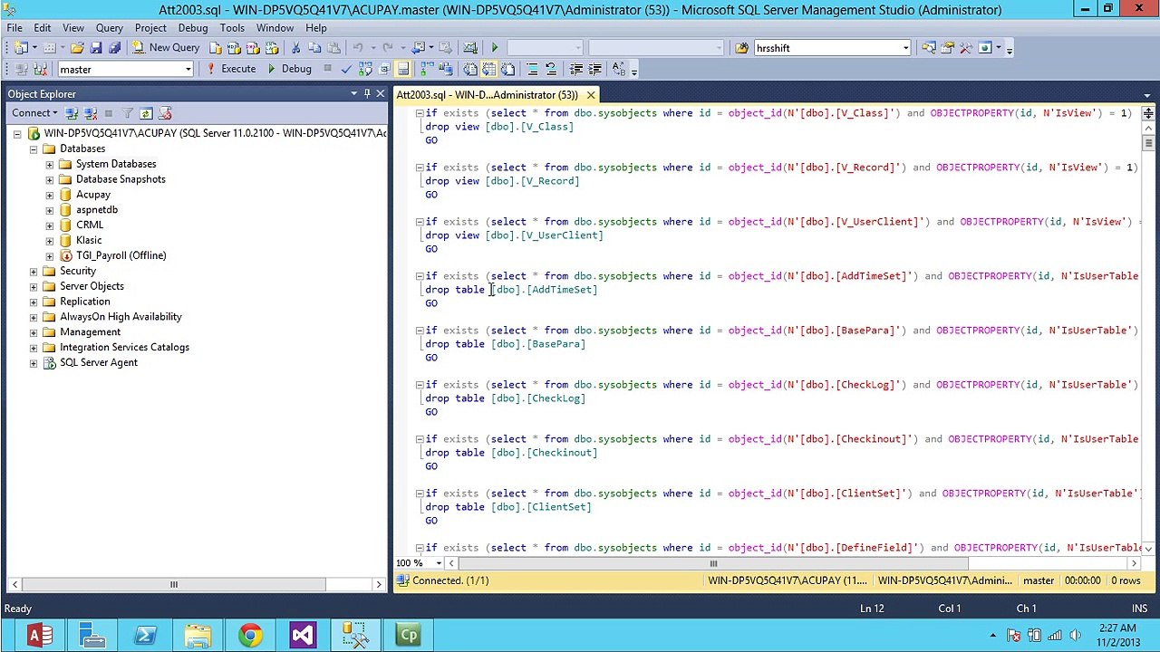Select Results to Text option
The height and width of the screenshot is (652, 1160).
[x=470, y=69]
